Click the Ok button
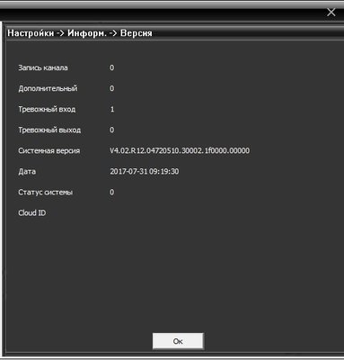This screenshot has width=344, height=360. click(x=178, y=341)
